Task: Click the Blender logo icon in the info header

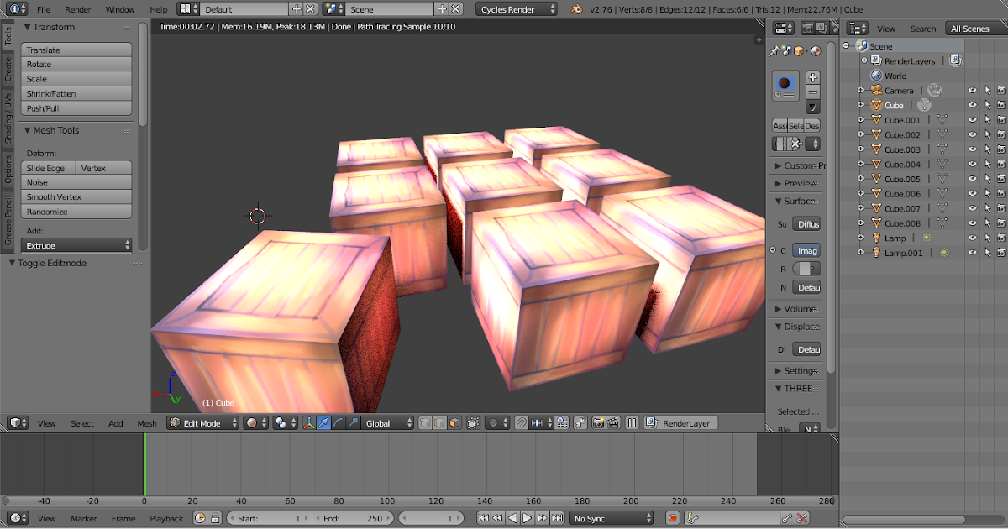Action: click(x=576, y=8)
